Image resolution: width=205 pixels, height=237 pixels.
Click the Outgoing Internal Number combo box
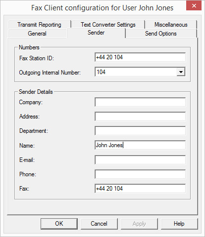(140, 72)
